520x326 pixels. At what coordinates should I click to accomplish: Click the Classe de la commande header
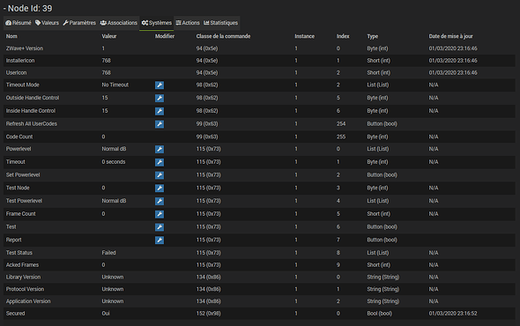[x=223, y=36]
